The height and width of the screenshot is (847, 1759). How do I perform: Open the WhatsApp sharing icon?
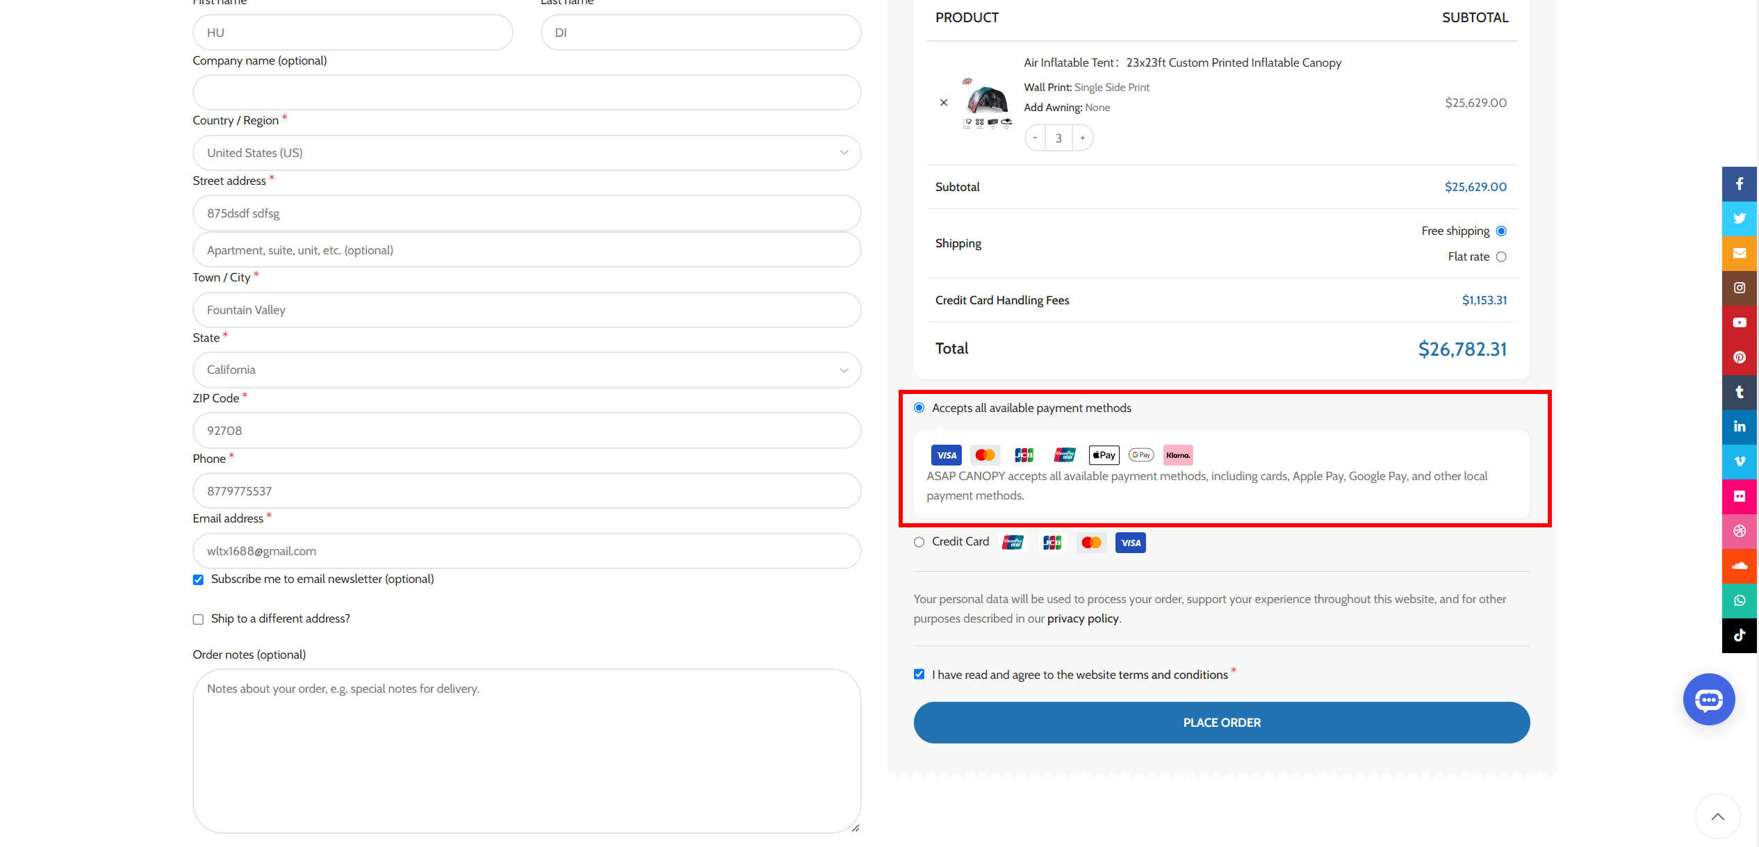[x=1740, y=600]
